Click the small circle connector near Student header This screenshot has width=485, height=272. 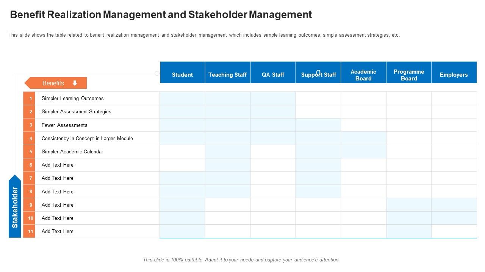click(157, 73)
